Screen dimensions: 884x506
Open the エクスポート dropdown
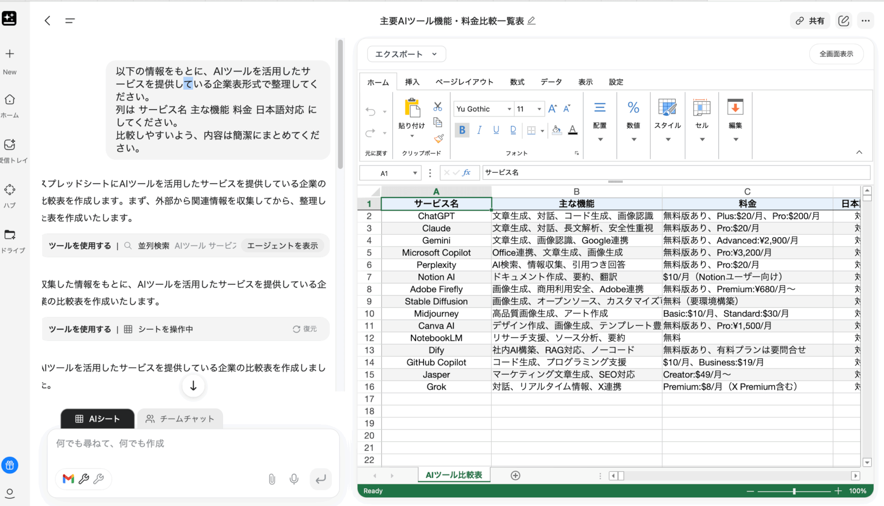pyautogui.click(x=406, y=54)
